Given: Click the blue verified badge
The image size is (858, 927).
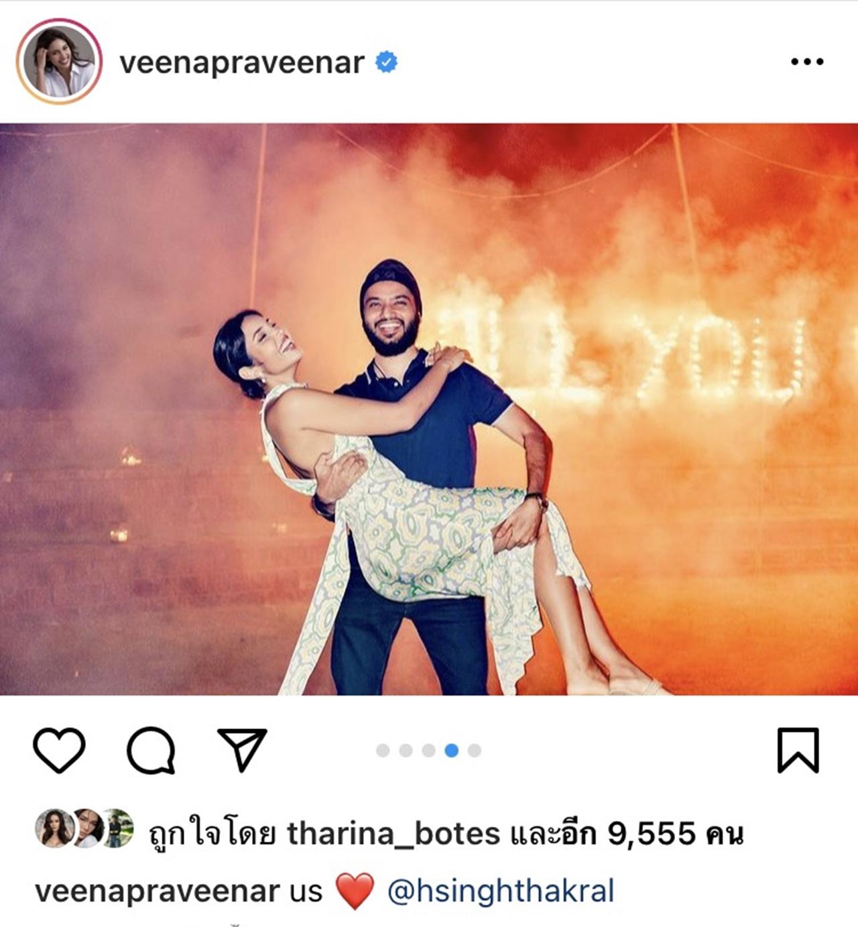Looking at the screenshot, I should (x=386, y=62).
